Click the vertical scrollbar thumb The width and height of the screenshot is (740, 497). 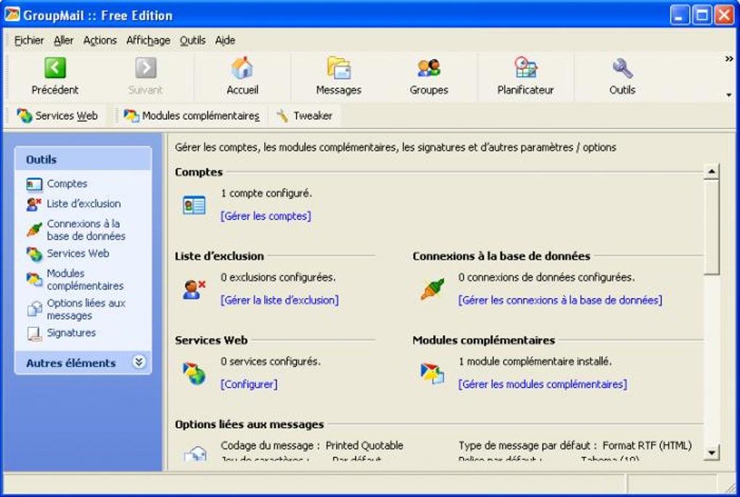coord(711,226)
